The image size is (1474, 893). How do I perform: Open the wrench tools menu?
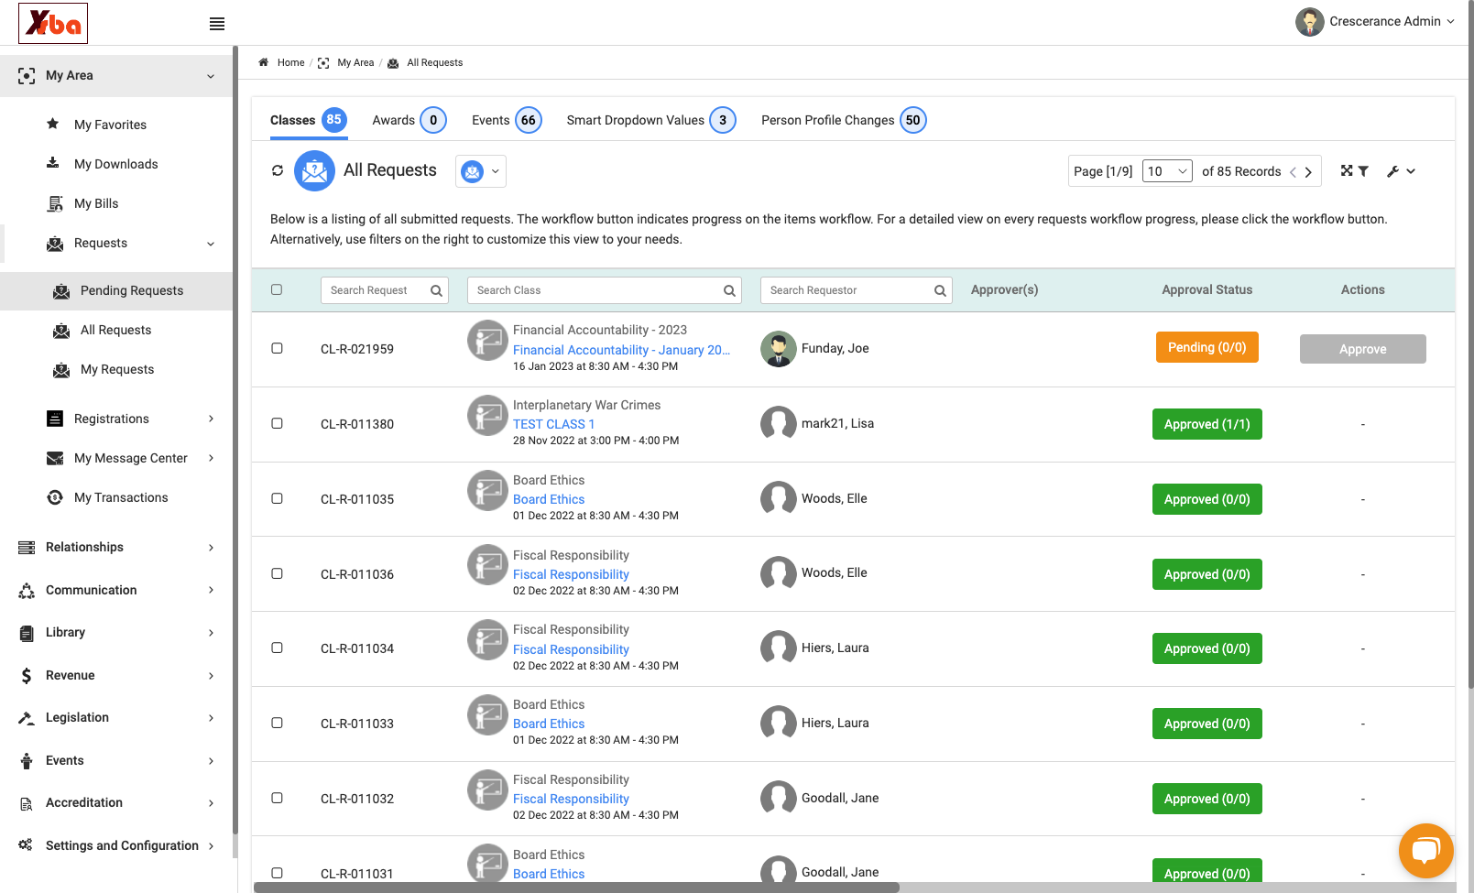(1402, 171)
